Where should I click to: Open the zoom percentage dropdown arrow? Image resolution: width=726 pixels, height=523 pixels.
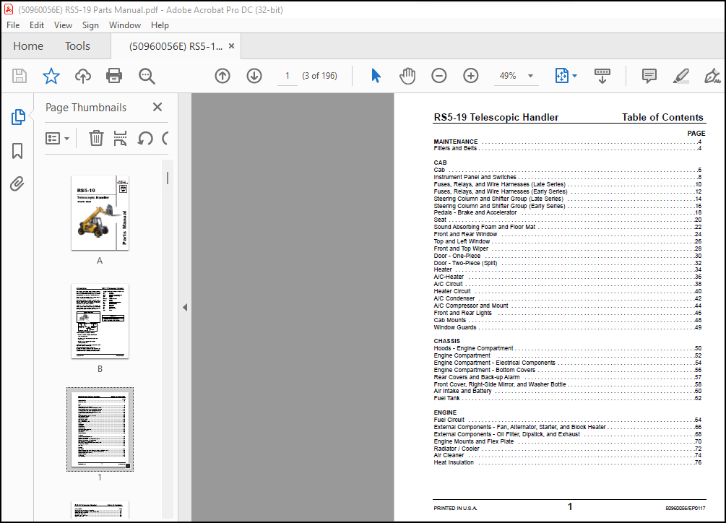pos(531,76)
